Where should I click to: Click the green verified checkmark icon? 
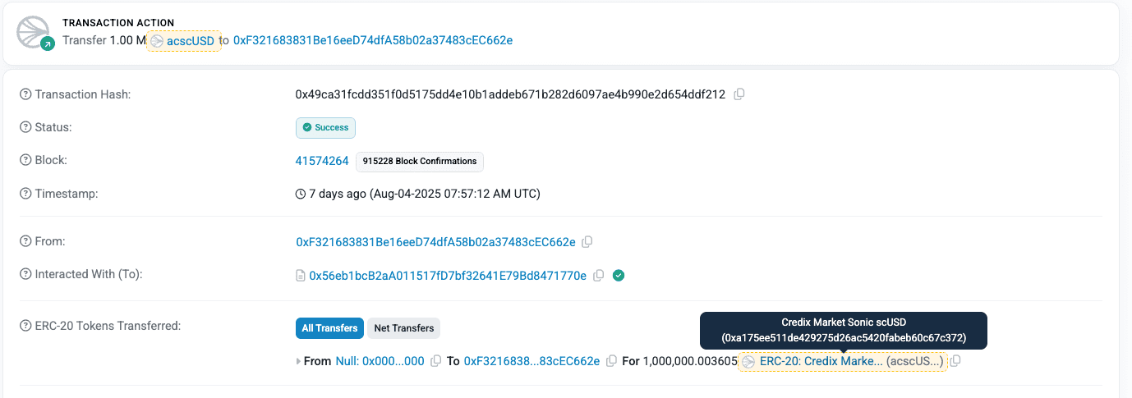(x=619, y=276)
